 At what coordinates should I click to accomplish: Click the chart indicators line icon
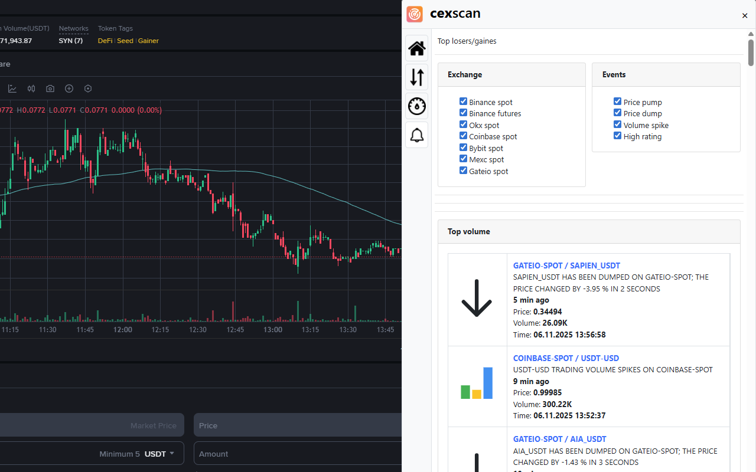12,88
